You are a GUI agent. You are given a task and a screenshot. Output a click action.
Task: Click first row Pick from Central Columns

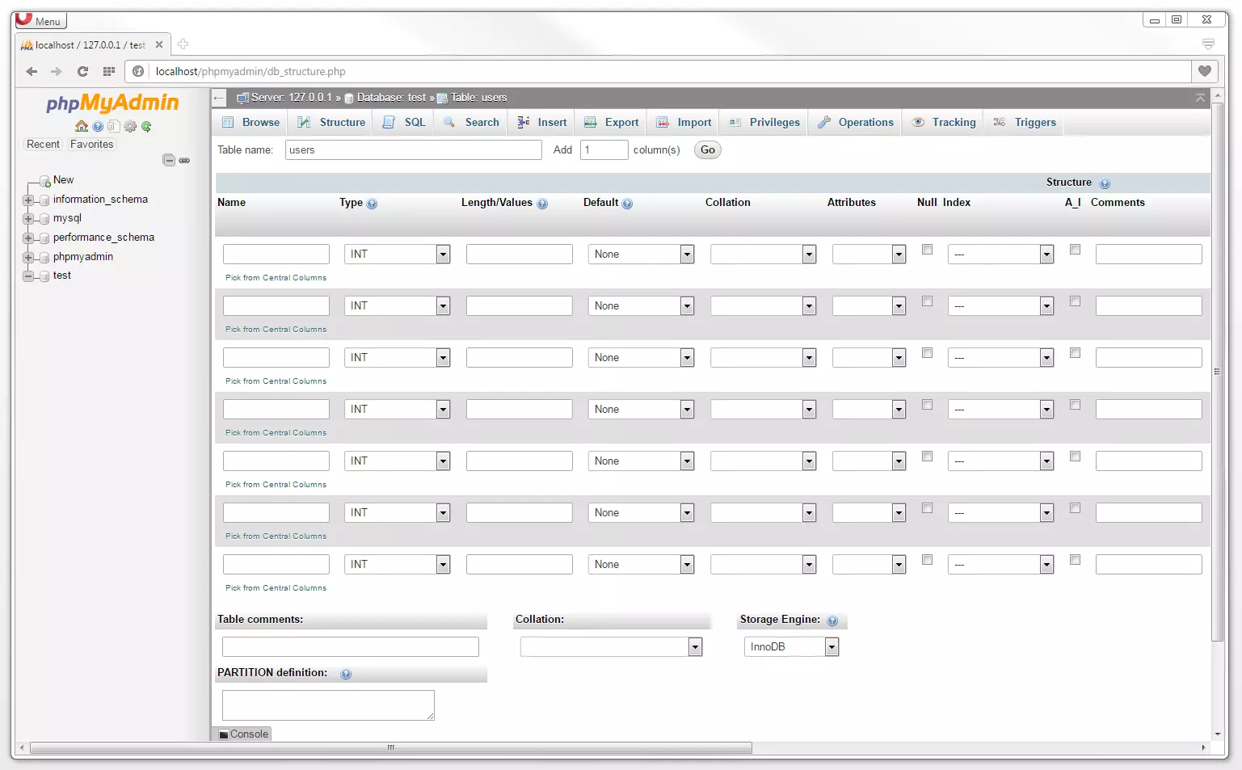(276, 278)
